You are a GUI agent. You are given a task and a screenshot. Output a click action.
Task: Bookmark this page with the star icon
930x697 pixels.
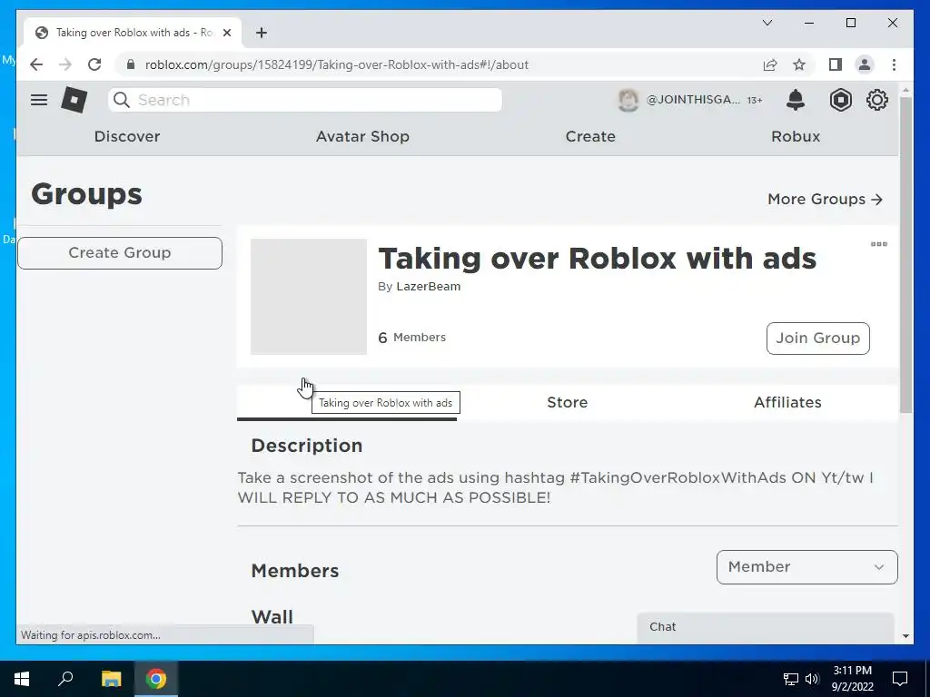point(799,64)
